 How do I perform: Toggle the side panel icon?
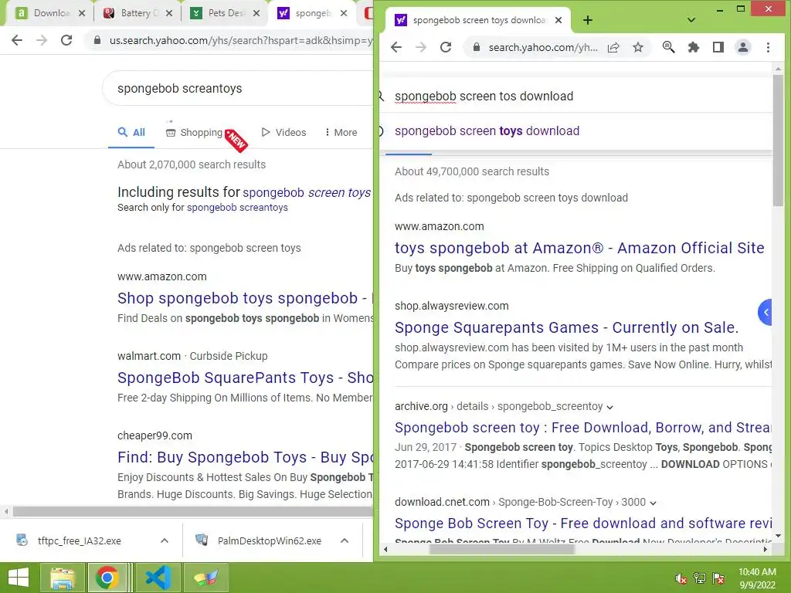tap(718, 47)
